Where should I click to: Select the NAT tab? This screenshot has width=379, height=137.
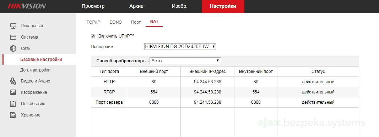click(x=154, y=22)
